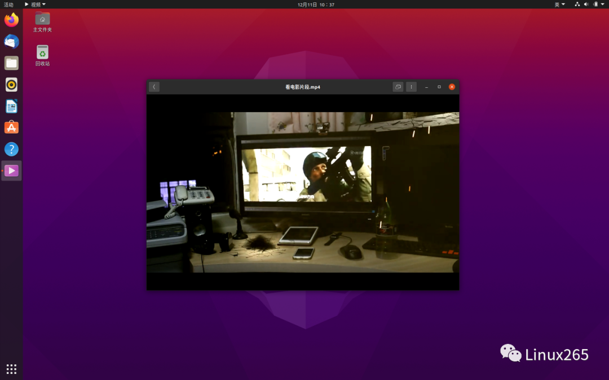The height and width of the screenshot is (380, 609).
Task: Click the playing video frame area
Action: click(303, 193)
